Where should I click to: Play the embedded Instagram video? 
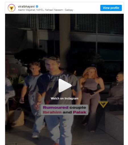click(x=65, y=86)
